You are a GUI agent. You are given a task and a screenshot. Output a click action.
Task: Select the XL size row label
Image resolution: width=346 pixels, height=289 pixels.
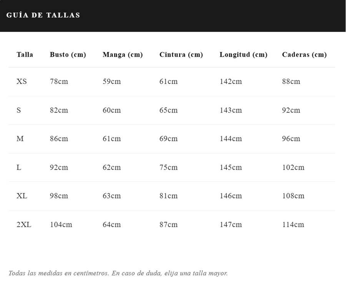pyautogui.click(x=22, y=196)
